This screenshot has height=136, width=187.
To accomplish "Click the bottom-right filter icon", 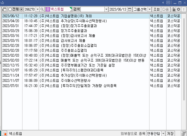I will click(x=184, y=134).
